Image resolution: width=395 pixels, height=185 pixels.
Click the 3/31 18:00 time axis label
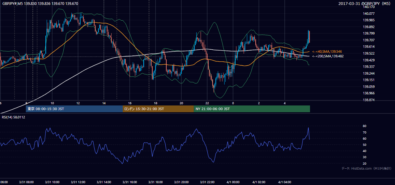(x=155, y=182)
